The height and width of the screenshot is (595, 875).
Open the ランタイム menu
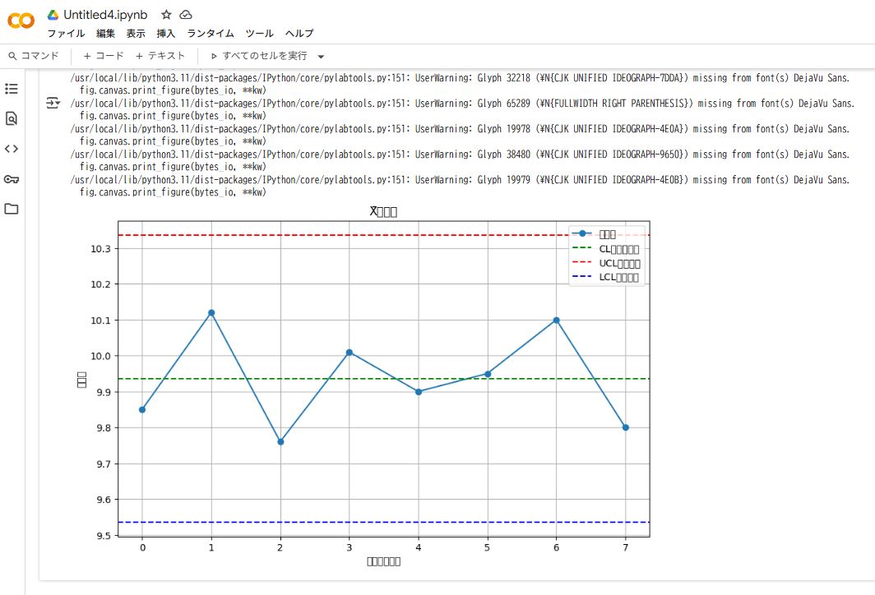211,34
